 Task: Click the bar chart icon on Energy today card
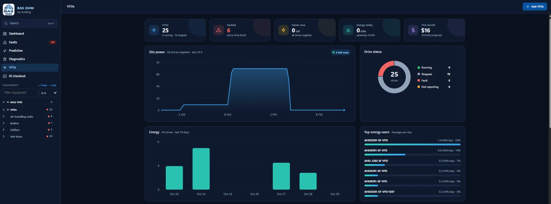348,30
